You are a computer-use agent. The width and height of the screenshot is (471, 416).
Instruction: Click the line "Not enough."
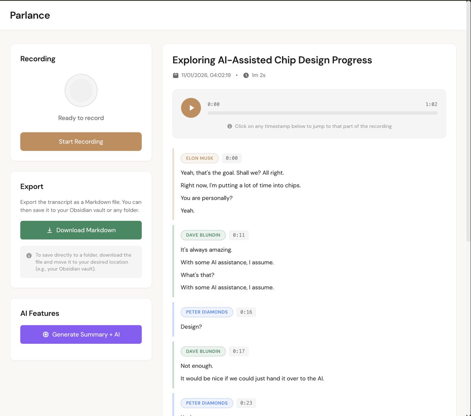[x=197, y=366]
